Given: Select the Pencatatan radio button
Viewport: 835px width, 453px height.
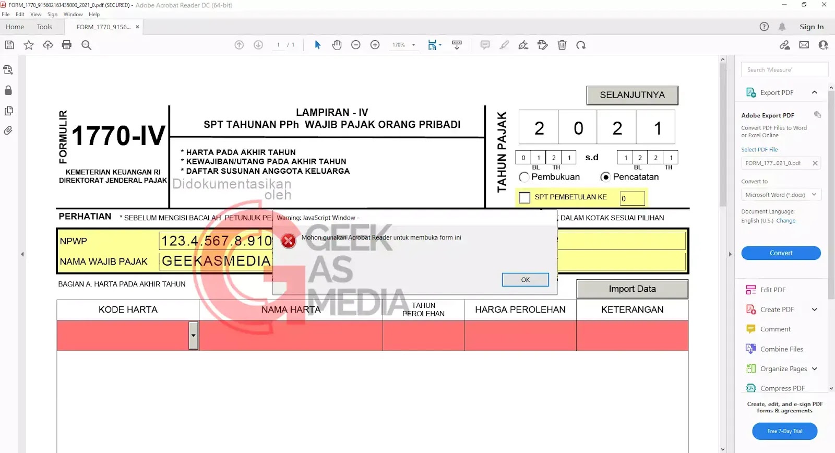Looking at the screenshot, I should 605,177.
